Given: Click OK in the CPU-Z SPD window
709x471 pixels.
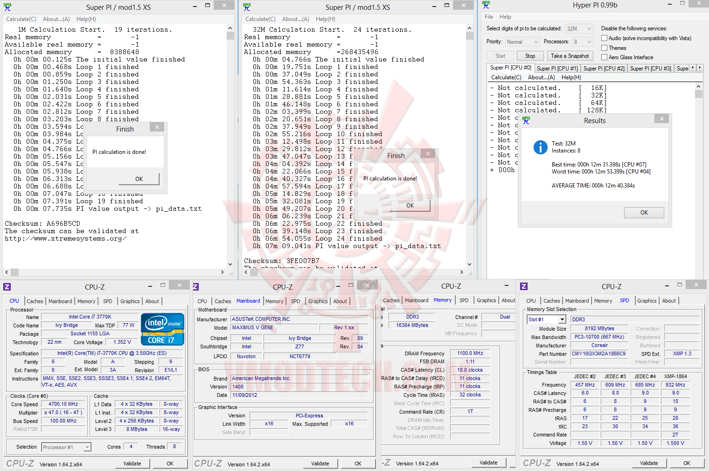Looking at the screenshot, I should coord(687,463).
